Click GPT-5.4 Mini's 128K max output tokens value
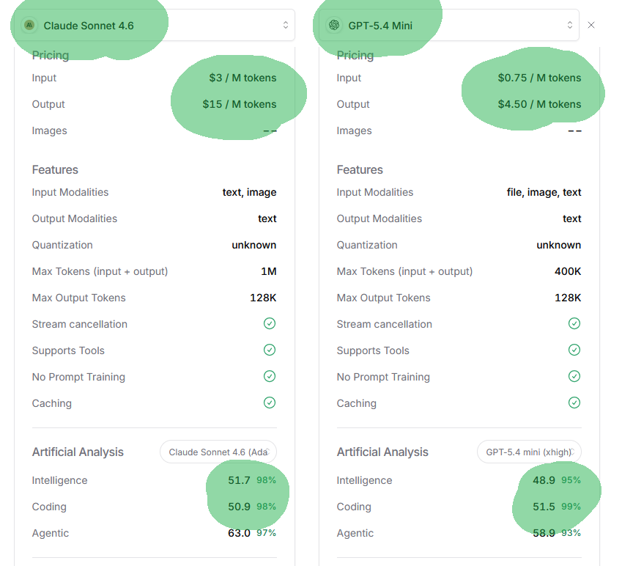 pyautogui.click(x=568, y=298)
